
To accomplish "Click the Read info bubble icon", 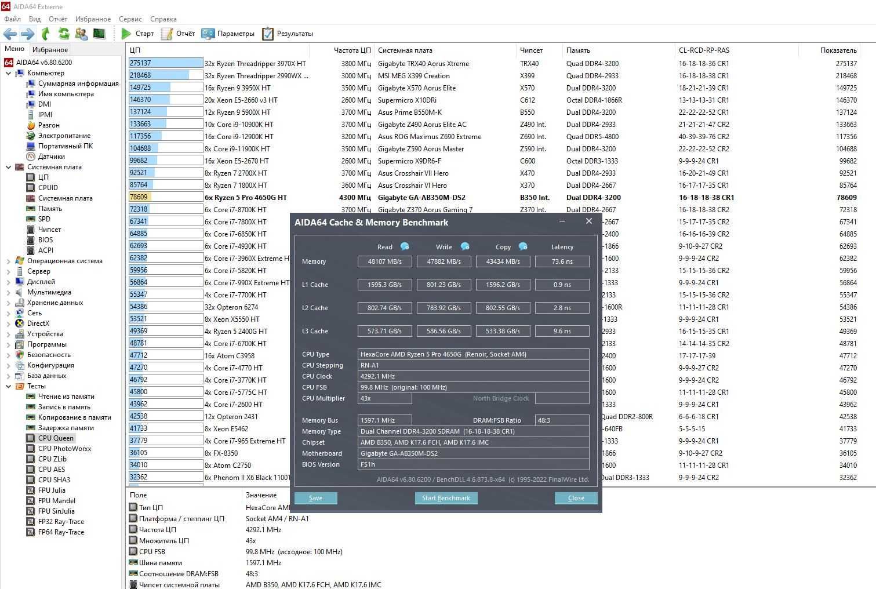I will [405, 246].
